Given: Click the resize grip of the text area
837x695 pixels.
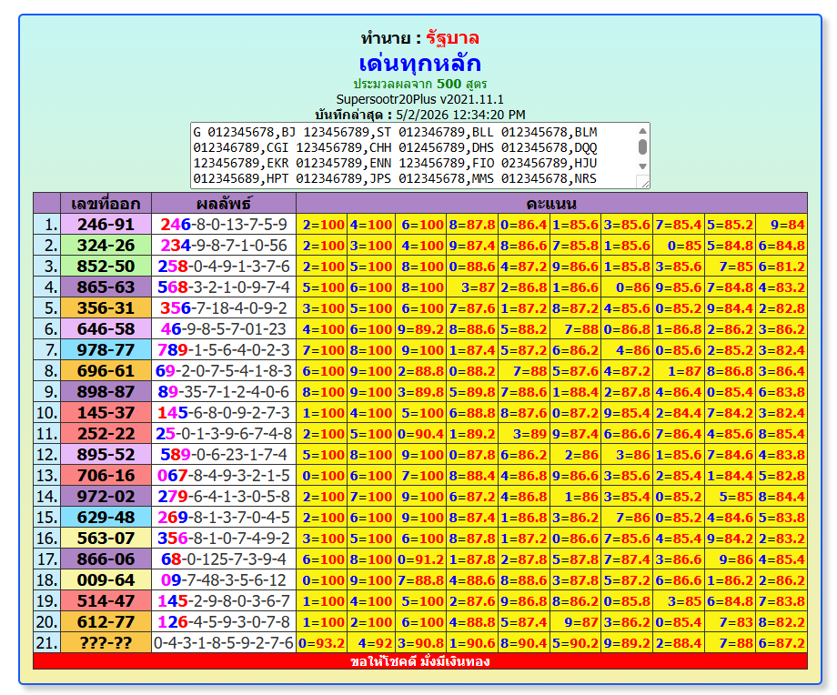Looking at the screenshot, I should [x=645, y=183].
